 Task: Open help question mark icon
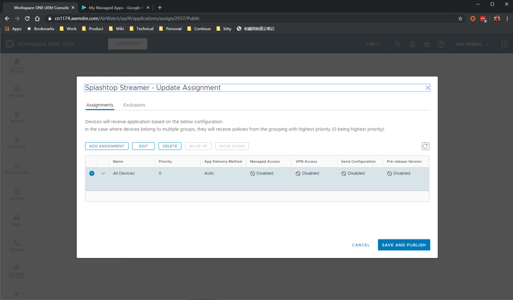(x=441, y=44)
